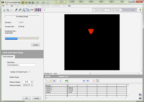Click the blue processing progress bar
The height and width of the screenshot is (102, 144).
pos(22,39)
